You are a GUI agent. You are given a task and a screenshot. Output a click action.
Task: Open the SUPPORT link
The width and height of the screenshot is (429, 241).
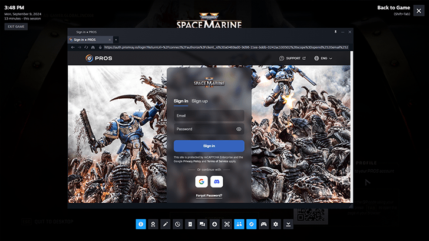tap(292, 58)
